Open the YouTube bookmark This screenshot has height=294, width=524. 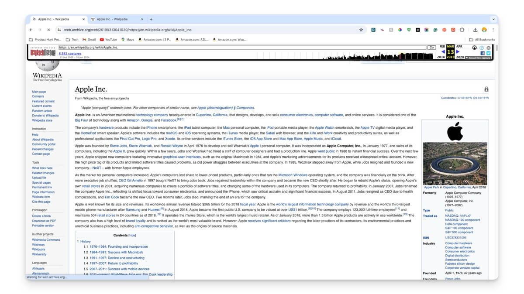pyautogui.click(x=108, y=39)
